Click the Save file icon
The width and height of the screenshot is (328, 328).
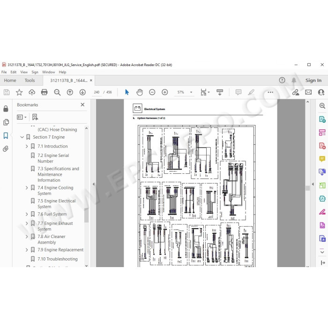point(7,92)
